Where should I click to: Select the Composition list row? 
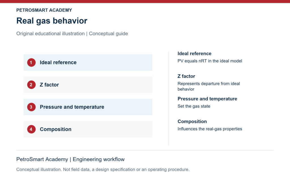(x=88, y=129)
